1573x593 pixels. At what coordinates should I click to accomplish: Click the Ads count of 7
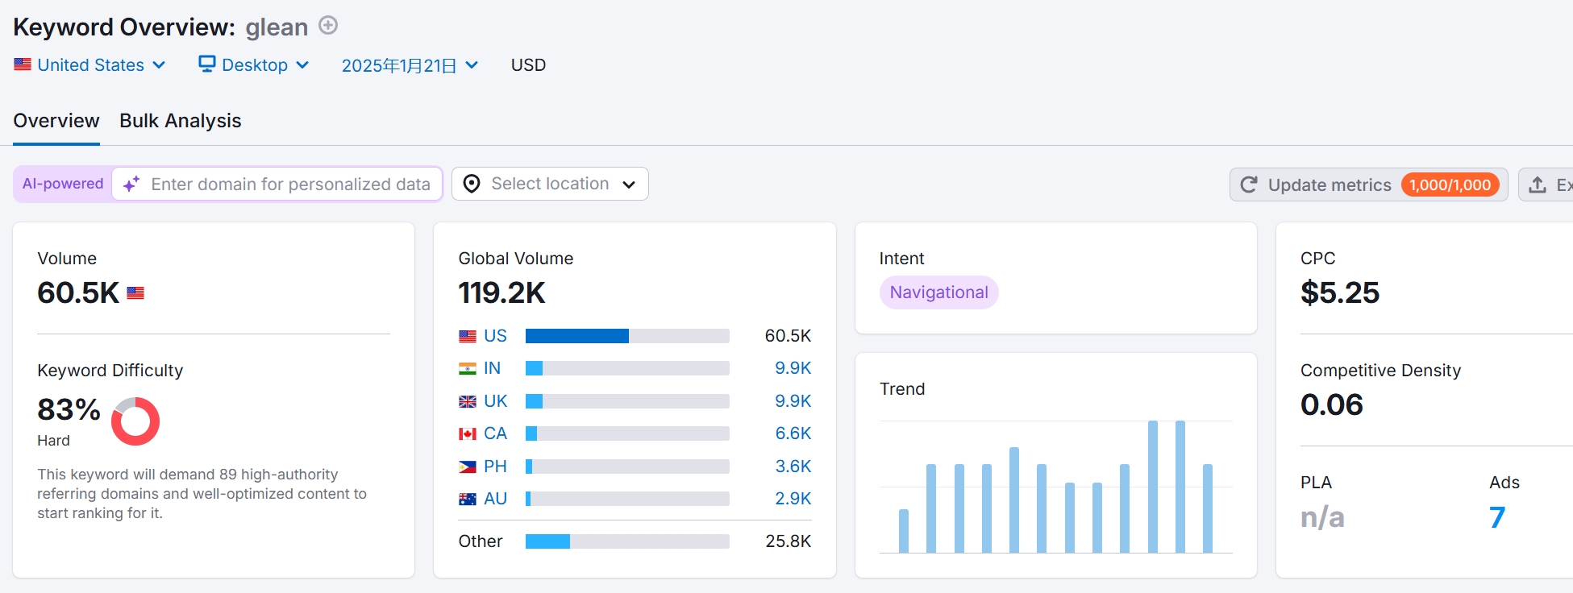pyautogui.click(x=1496, y=517)
